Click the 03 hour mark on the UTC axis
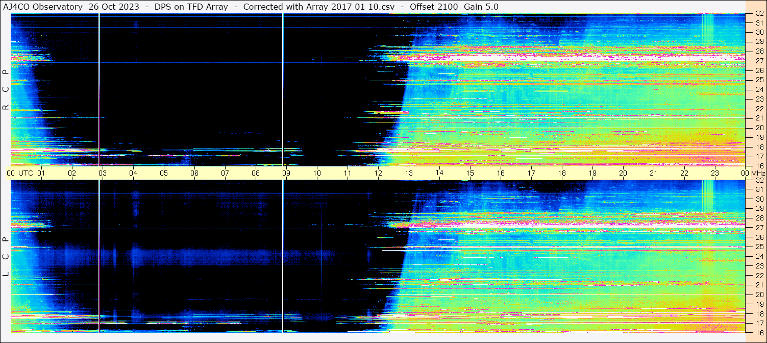 [103, 173]
